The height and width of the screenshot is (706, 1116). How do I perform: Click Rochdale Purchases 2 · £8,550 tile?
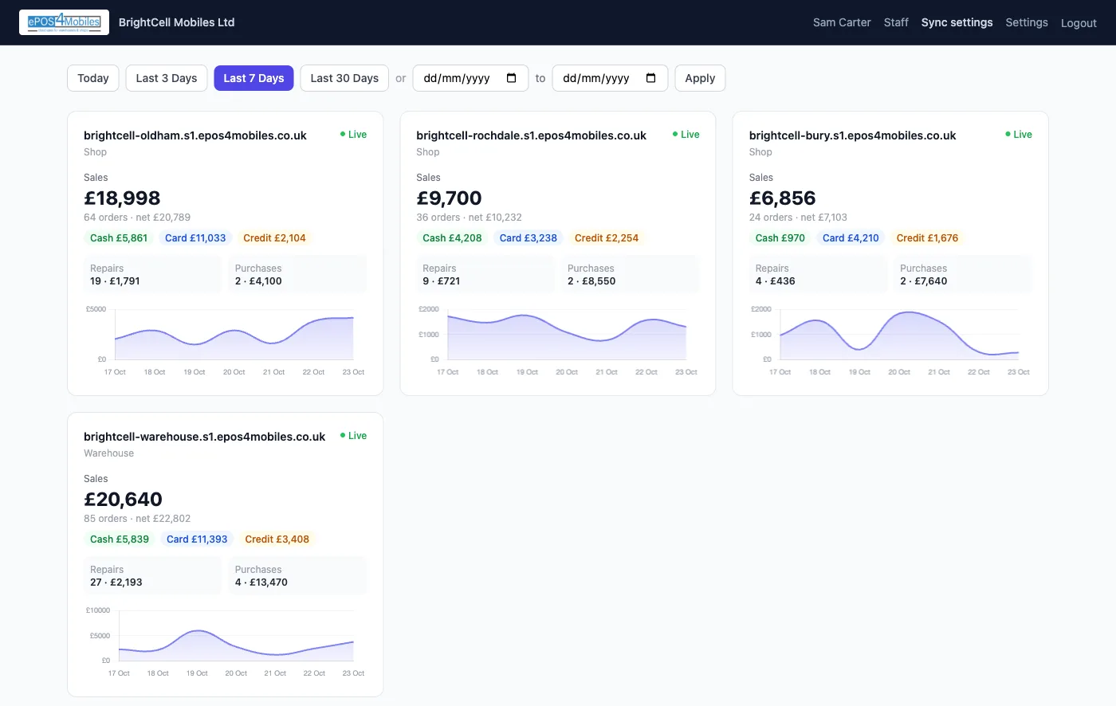click(630, 274)
